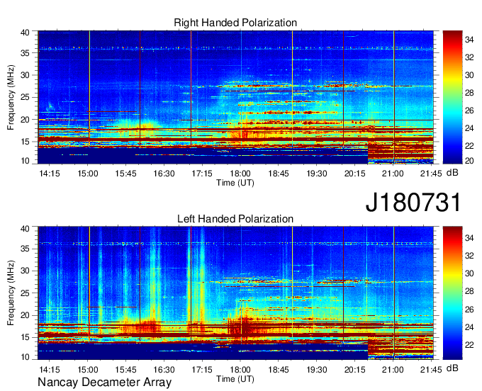Screen dimensions: 482x391
Task: Click the 26 dB tick on lower colorbar
Action: [469, 310]
